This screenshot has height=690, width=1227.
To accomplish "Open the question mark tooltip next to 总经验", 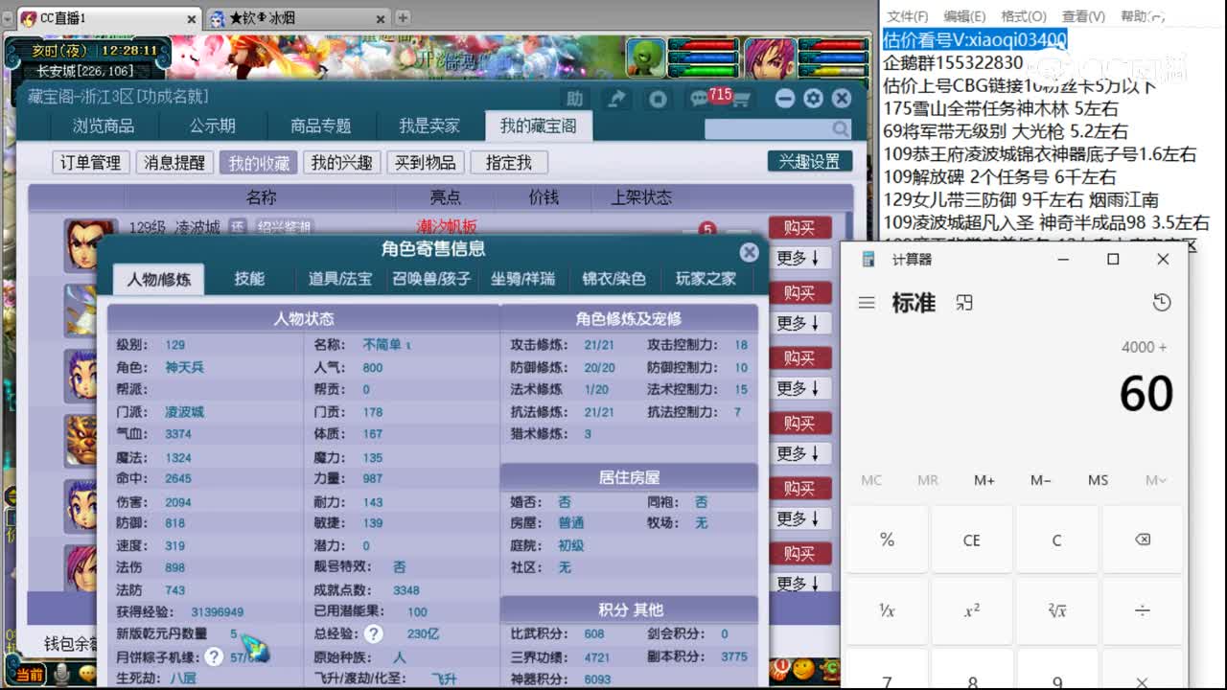I will (373, 632).
